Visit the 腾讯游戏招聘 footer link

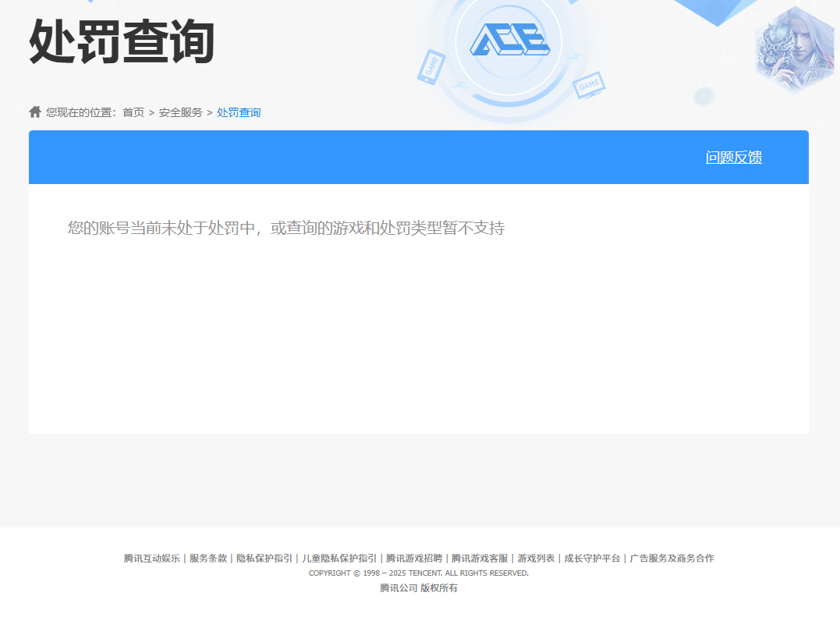(x=414, y=559)
